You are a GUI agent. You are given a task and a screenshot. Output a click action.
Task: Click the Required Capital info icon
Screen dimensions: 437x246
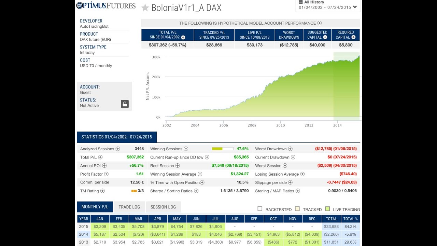click(353, 37)
